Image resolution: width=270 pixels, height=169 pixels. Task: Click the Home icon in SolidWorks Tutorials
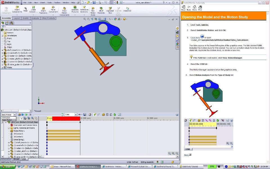[194, 8]
